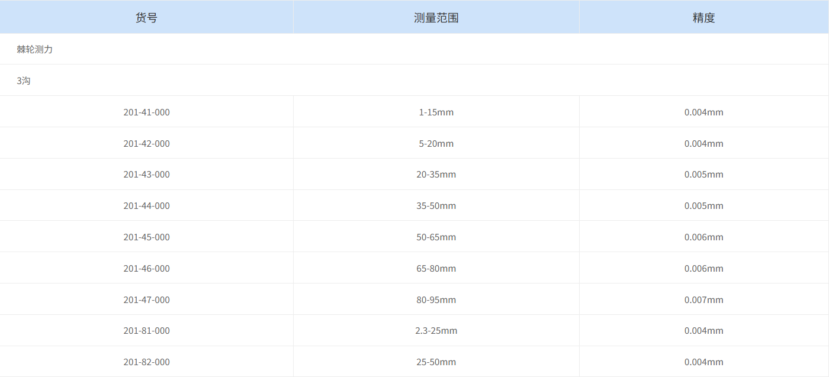Select the 25-50mm measurement range cell
The width and height of the screenshot is (829, 377).
pos(436,362)
